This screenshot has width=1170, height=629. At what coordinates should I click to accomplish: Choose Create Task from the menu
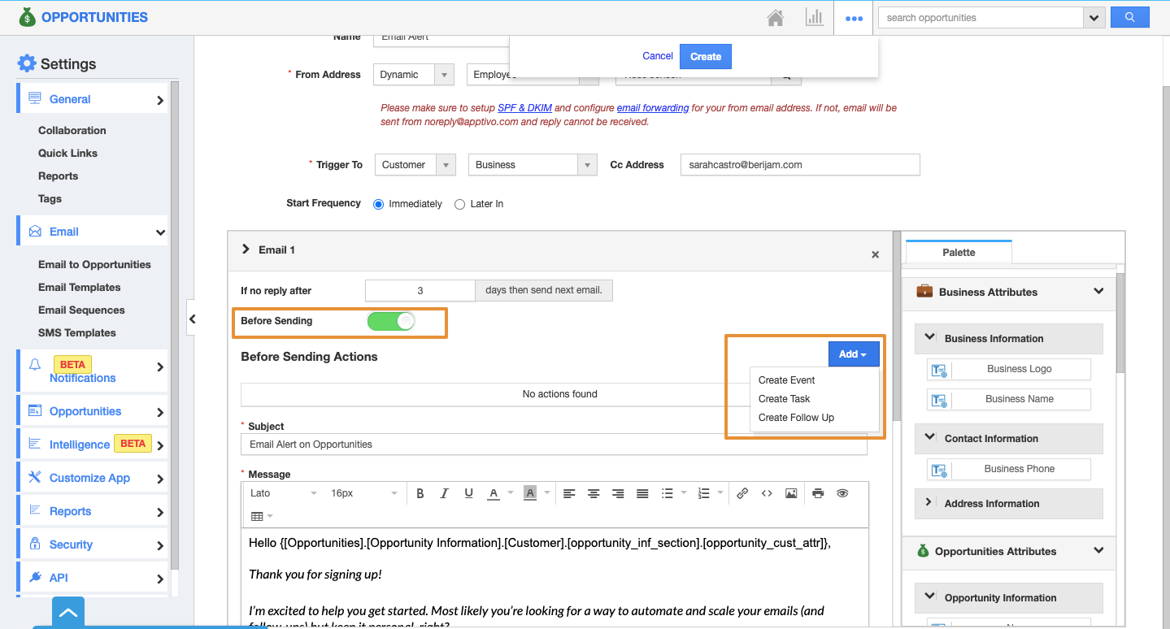pyautogui.click(x=784, y=399)
